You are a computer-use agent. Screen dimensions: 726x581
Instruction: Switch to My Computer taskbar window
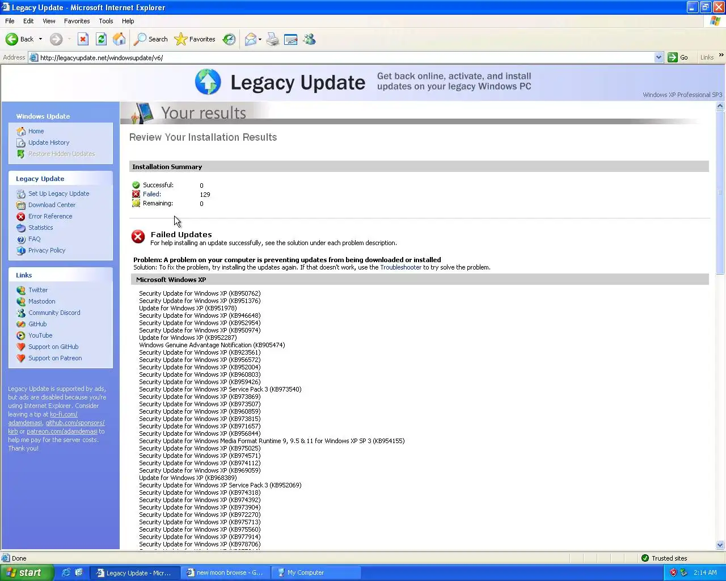pos(316,572)
